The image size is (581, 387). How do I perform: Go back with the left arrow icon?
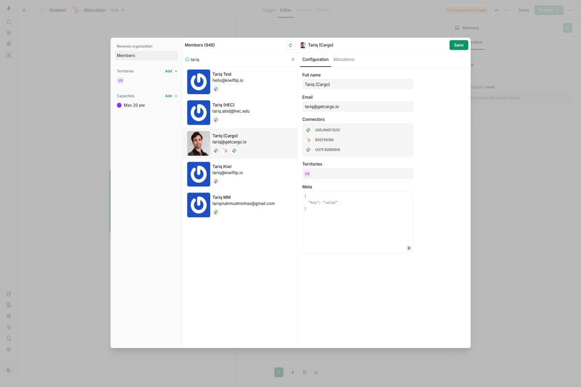pyautogui.click(x=25, y=10)
